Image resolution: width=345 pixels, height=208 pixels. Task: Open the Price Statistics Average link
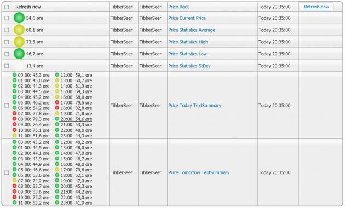[x=192, y=30]
